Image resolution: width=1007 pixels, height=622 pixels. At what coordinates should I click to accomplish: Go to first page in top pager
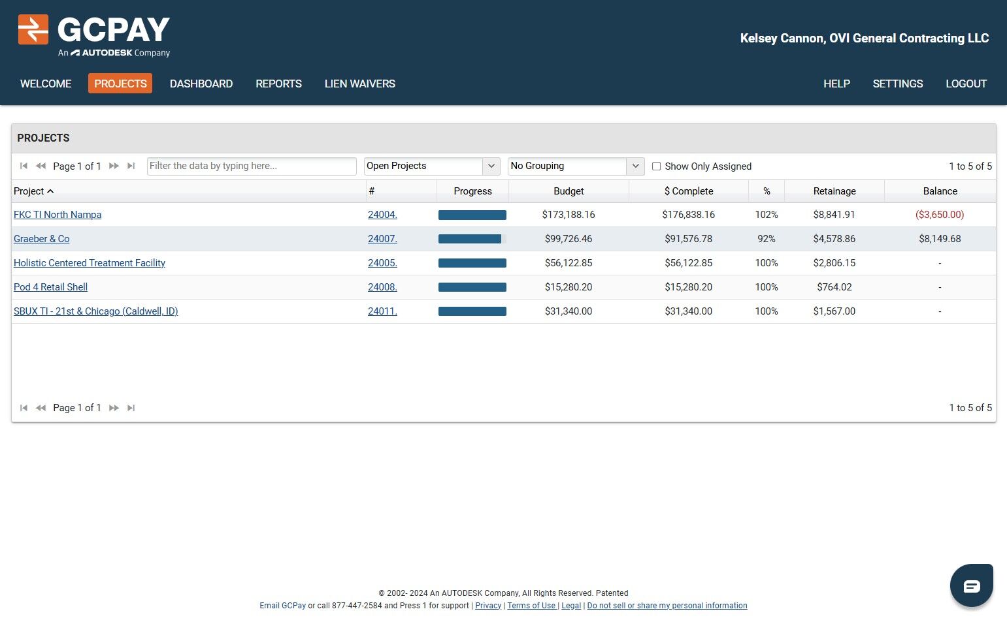24,166
